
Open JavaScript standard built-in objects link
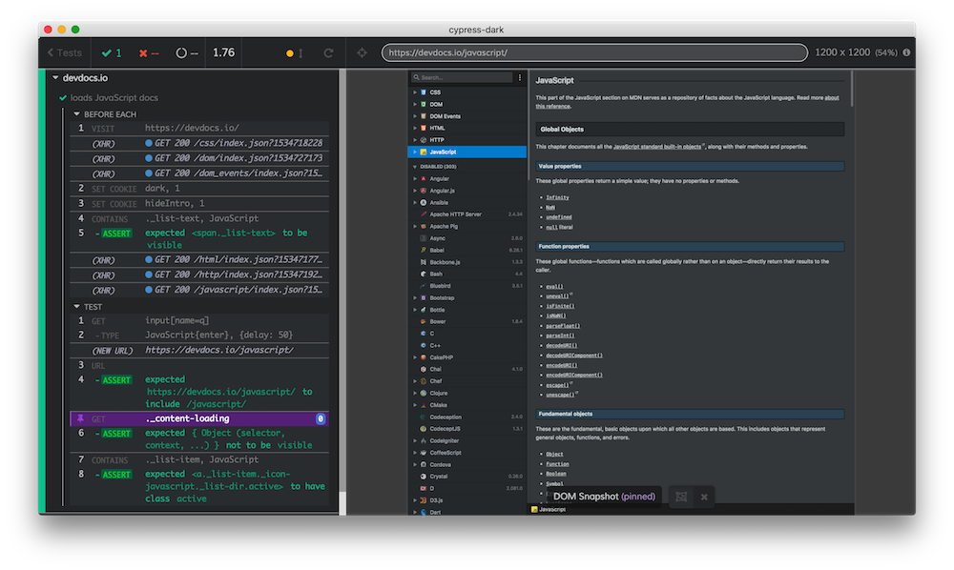click(x=657, y=147)
